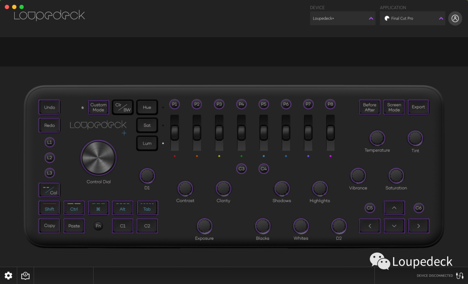Click the Copy button

(49, 226)
